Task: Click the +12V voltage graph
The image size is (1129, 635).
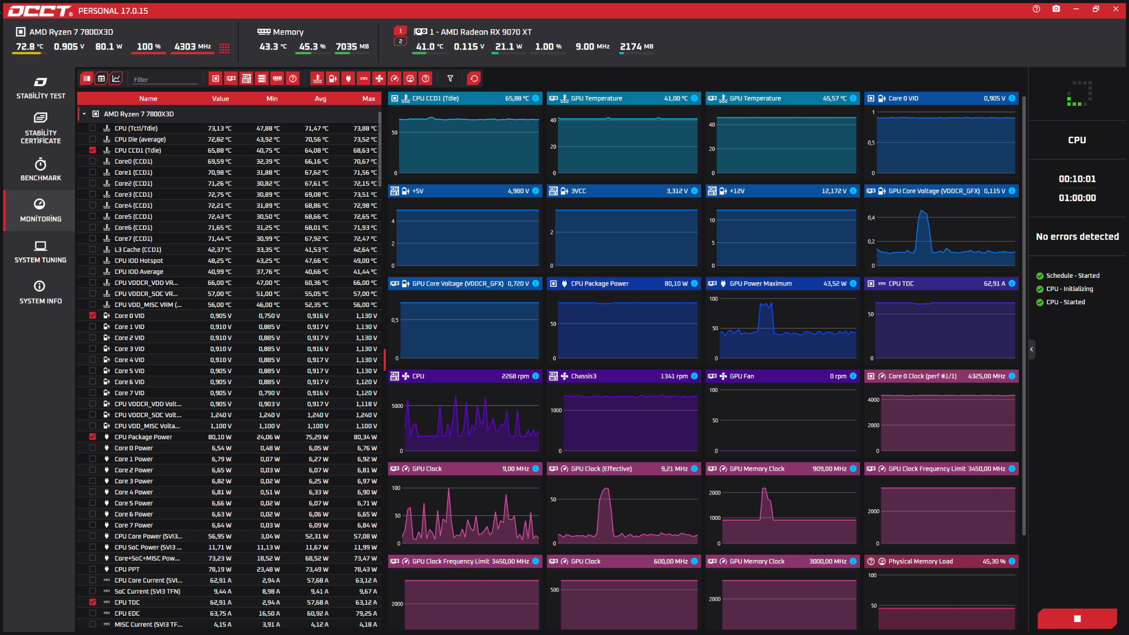Action: coord(783,233)
